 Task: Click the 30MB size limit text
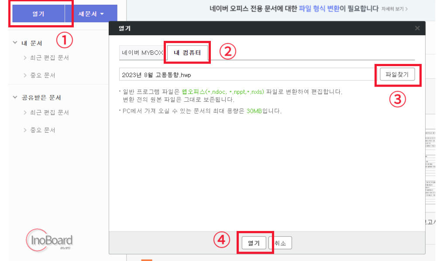254,111
